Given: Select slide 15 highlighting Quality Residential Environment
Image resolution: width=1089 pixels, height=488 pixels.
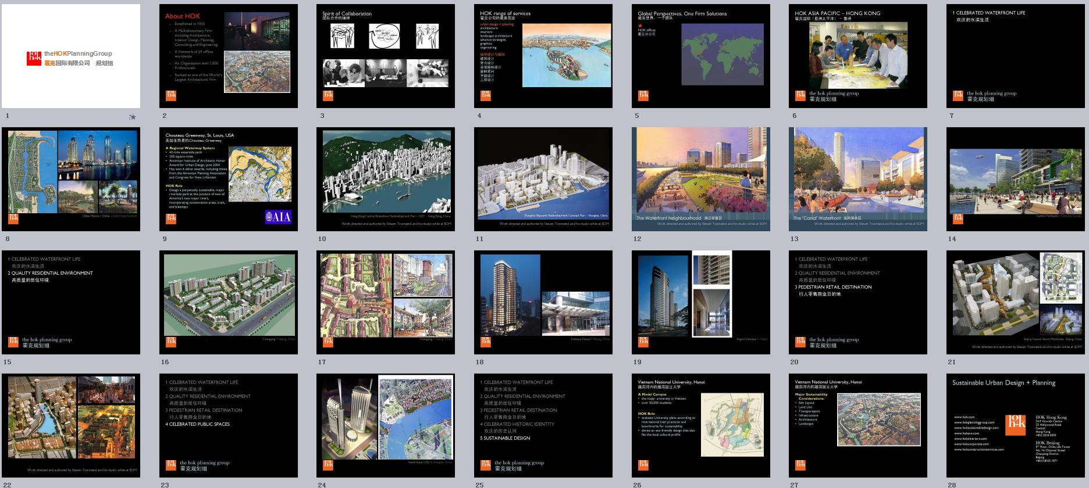Looking at the screenshot, I should coord(71,303).
